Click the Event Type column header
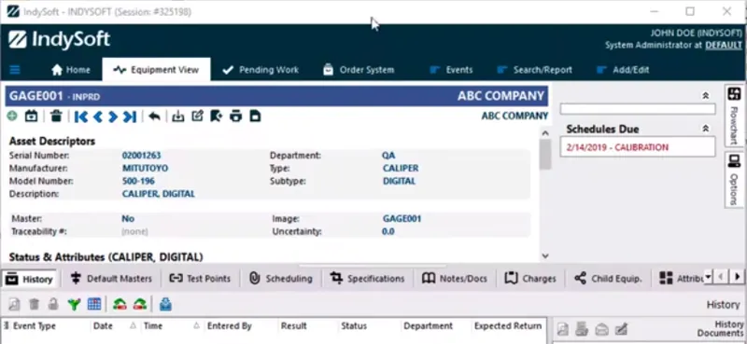 point(34,326)
